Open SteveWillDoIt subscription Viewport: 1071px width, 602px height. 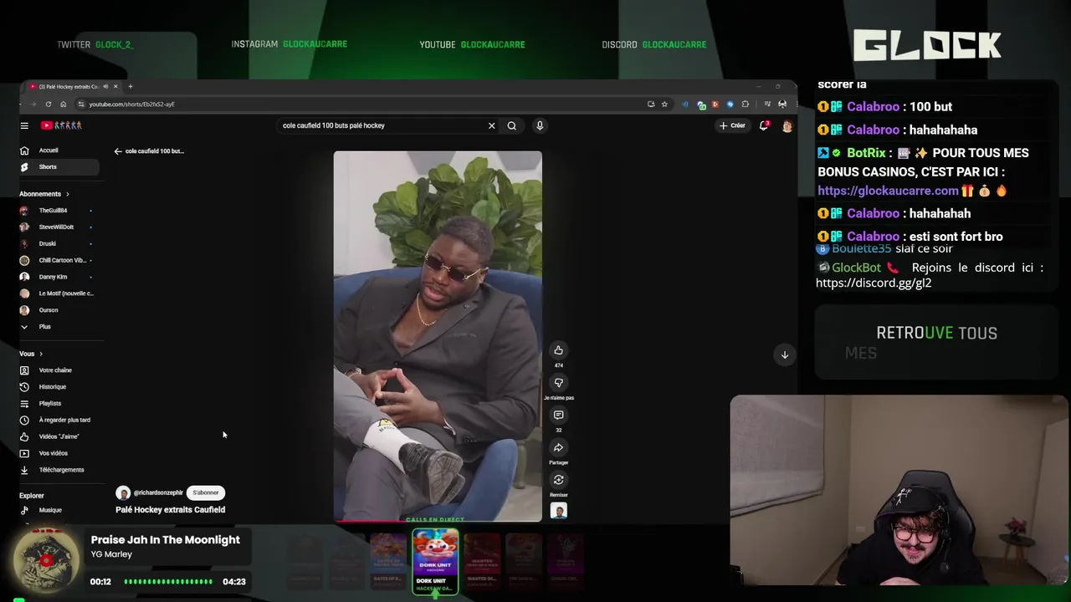point(57,227)
